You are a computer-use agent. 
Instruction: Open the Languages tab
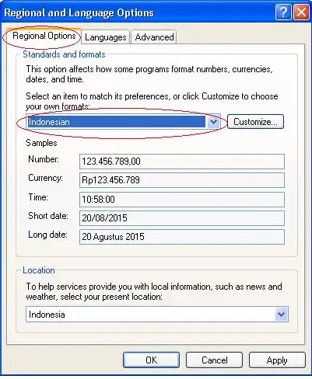coord(105,37)
